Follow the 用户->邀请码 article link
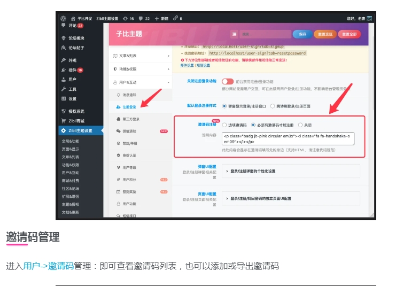The height and width of the screenshot is (286, 419). point(48,266)
